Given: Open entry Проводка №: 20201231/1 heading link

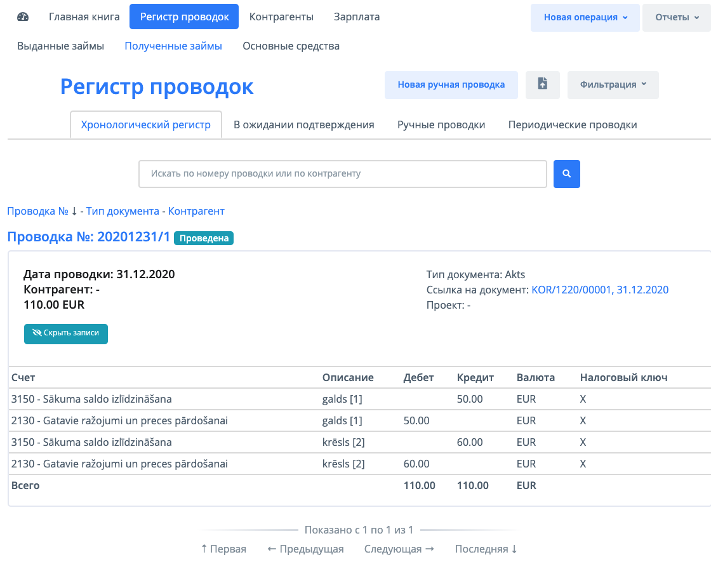Looking at the screenshot, I should click(88, 237).
